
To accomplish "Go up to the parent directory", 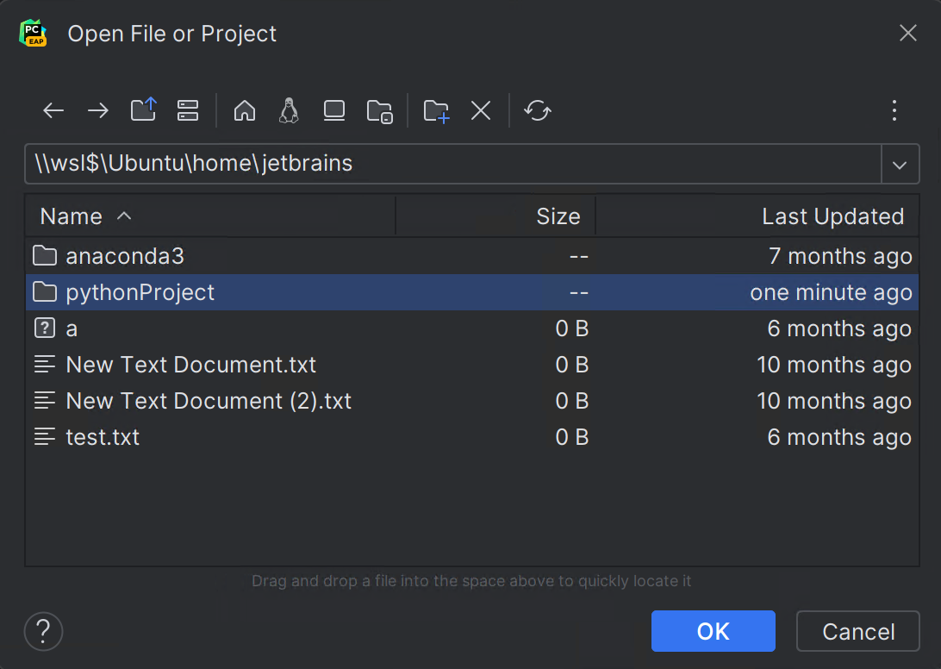I will pos(143,110).
